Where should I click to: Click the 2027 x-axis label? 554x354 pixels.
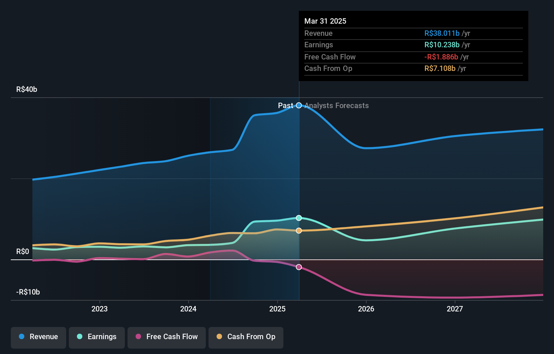(455, 309)
